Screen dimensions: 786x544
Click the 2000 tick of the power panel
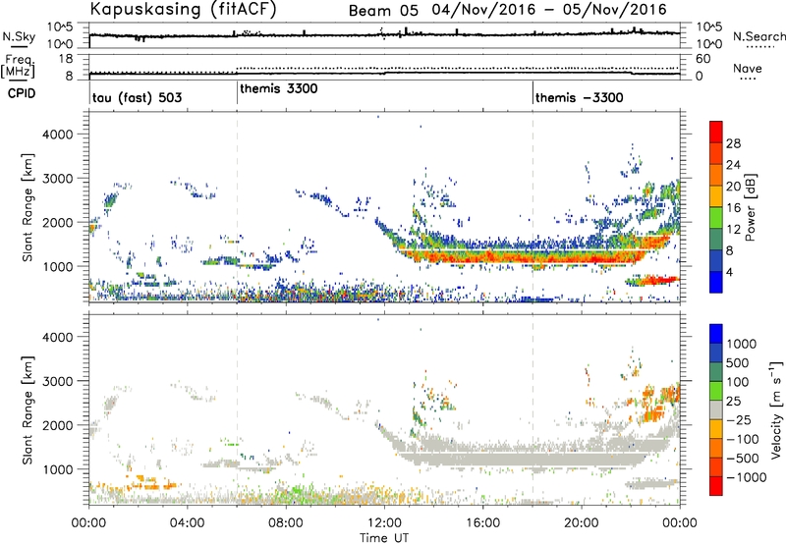pyautogui.click(x=57, y=222)
